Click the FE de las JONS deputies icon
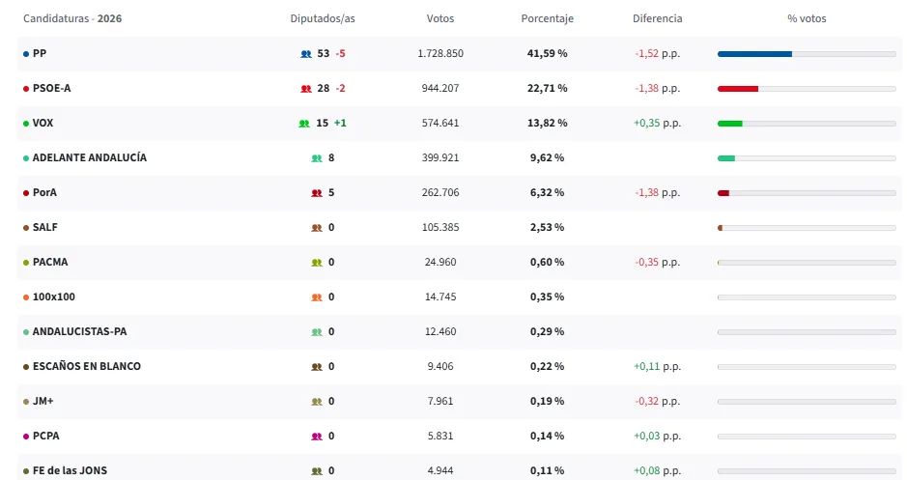Viewport: 907px width, 480px height. (x=317, y=470)
